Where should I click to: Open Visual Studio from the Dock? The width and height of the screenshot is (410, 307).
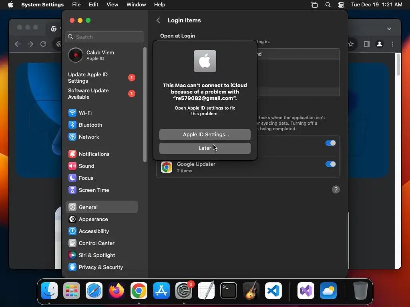(x=305, y=291)
